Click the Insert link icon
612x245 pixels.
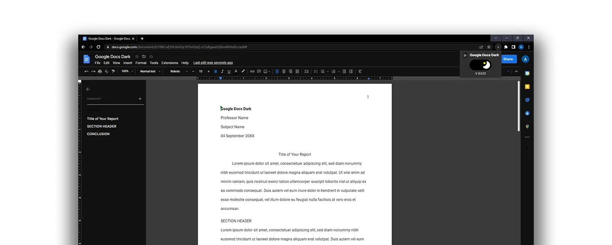click(x=252, y=71)
